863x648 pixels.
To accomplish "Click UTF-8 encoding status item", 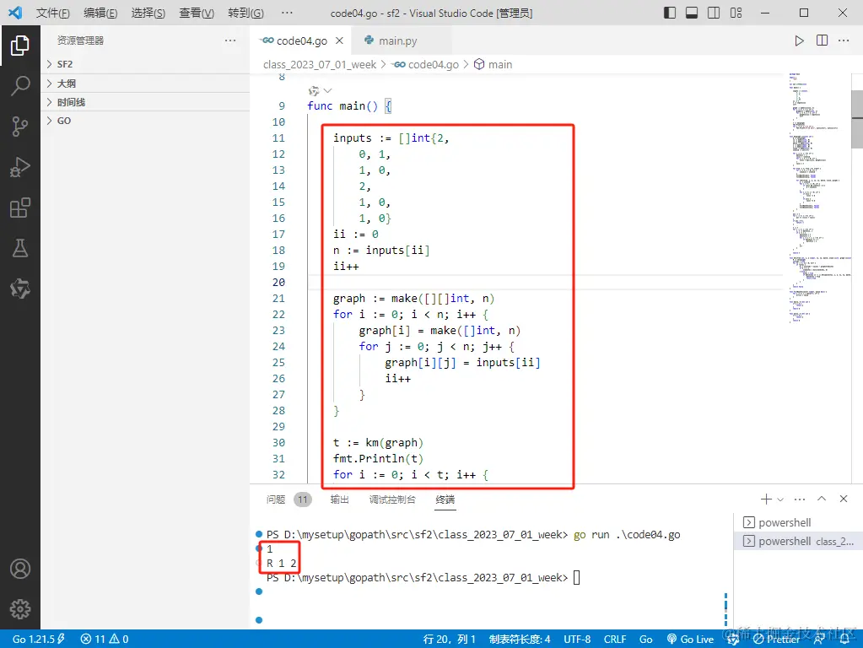I will tap(577, 640).
